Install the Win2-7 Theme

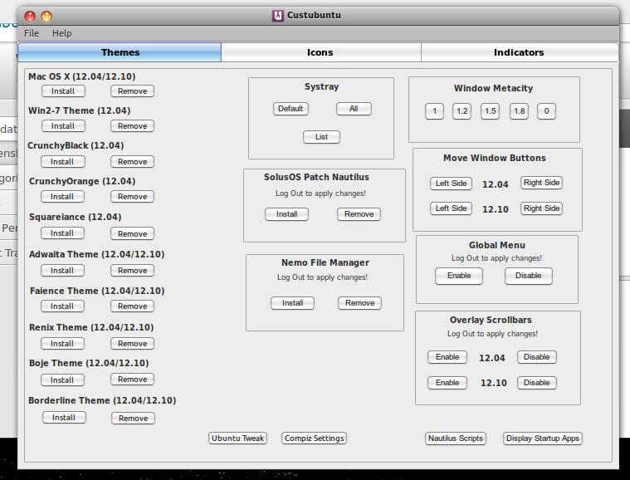[63, 126]
